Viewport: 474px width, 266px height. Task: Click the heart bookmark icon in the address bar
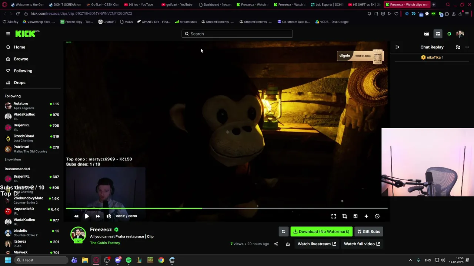point(396,14)
